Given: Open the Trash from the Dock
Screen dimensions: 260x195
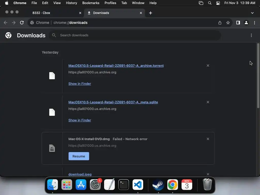Looking at the screenshot, I should [x=207, y=184].
